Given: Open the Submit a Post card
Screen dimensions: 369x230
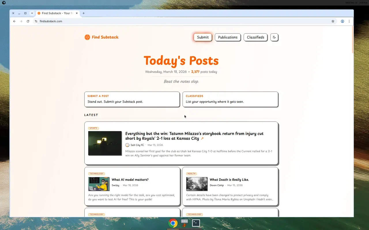Looking at the screenshot, I should tap(132, 99).
